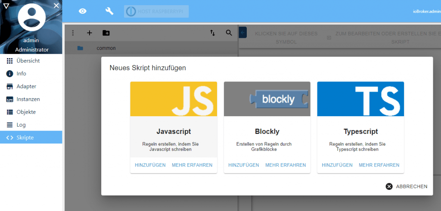Screen dimensions: 441x211
Task: Click the admin user avatar
Action: click(x=31, y=18)
